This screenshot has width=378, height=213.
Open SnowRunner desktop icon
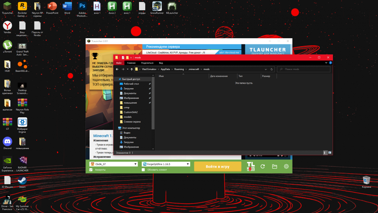[157, 8]
